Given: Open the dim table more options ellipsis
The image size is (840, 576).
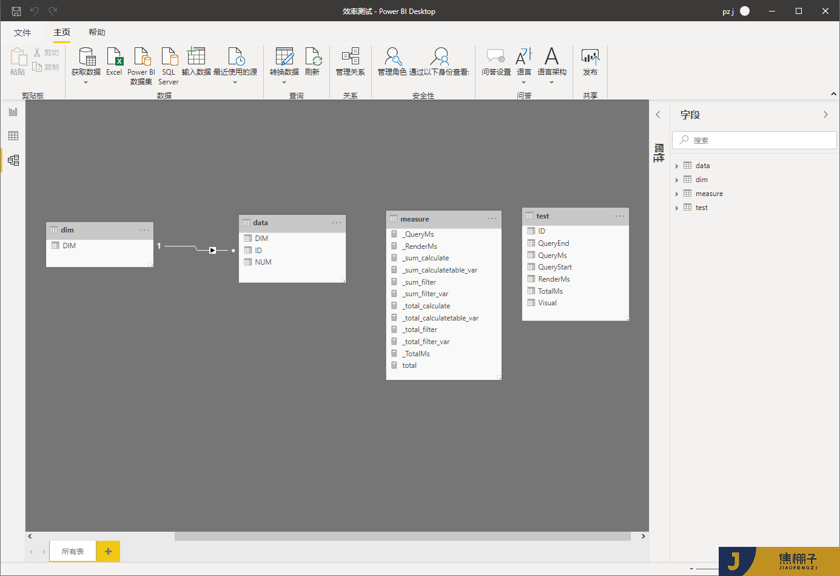Looking at the screenshot, I should click(x=144, y=230).
